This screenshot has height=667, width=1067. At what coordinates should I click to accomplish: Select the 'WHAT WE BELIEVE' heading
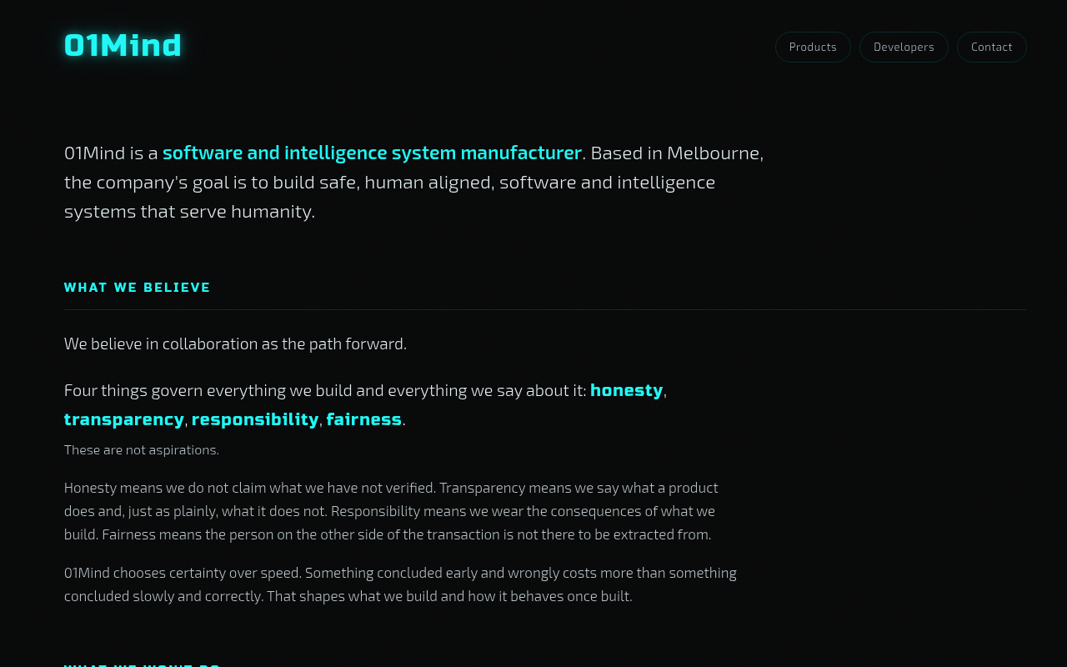point(138,288)
